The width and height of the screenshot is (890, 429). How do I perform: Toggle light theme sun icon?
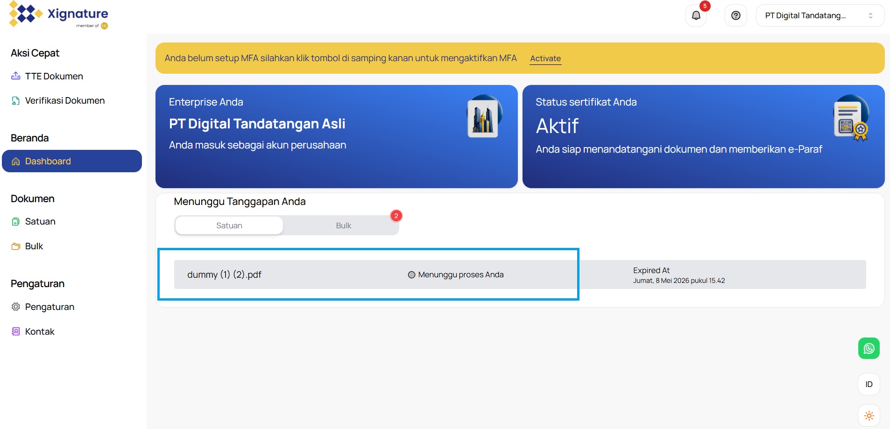(869, 415)
